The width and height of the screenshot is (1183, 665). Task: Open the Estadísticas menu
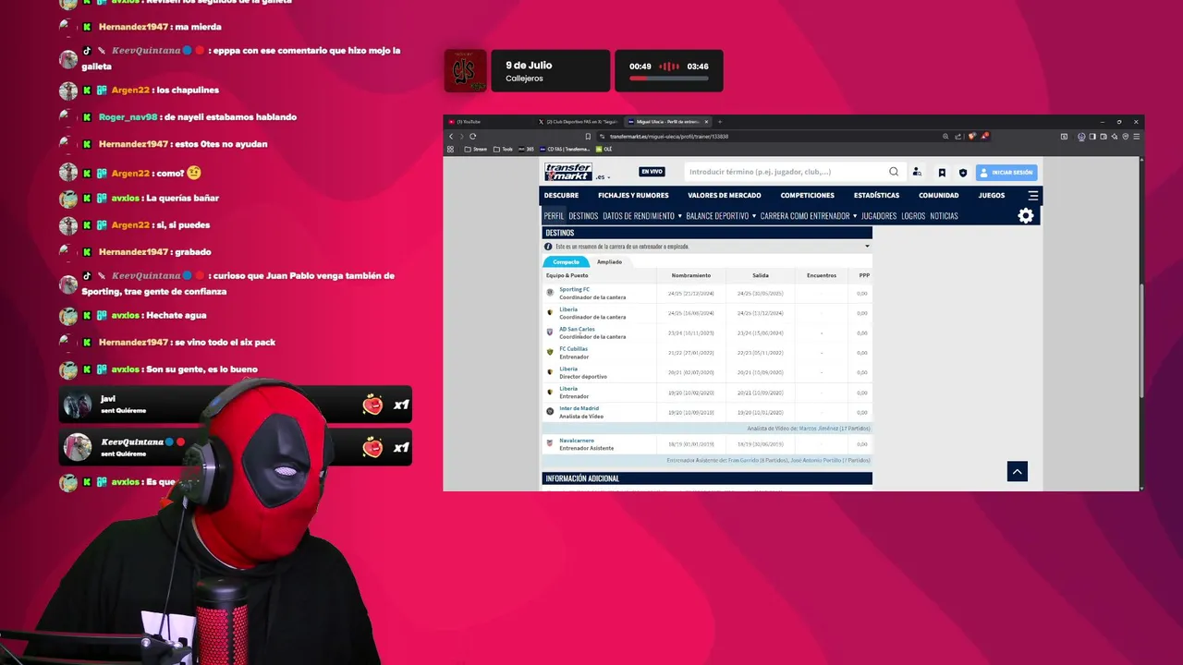[x=876, y=196]
